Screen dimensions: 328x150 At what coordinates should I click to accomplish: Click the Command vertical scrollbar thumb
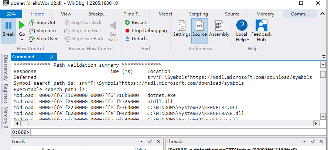pyautogui.click(x=323, y=74)
